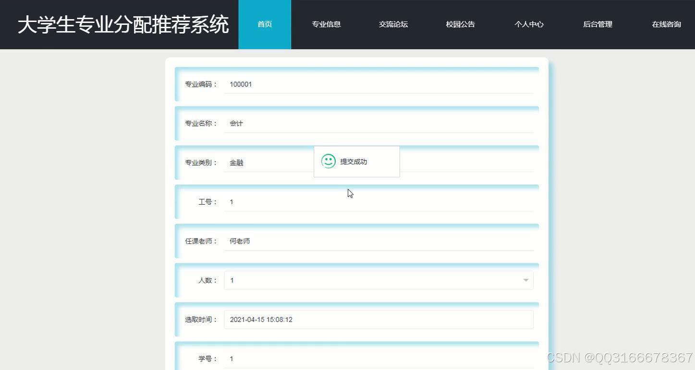Click the 专业编码 label
The image size is (695, 370).
[201, 84]
